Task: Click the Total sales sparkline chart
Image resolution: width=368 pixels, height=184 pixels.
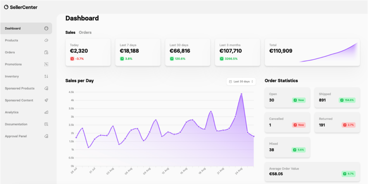Action: coord(329,52)
